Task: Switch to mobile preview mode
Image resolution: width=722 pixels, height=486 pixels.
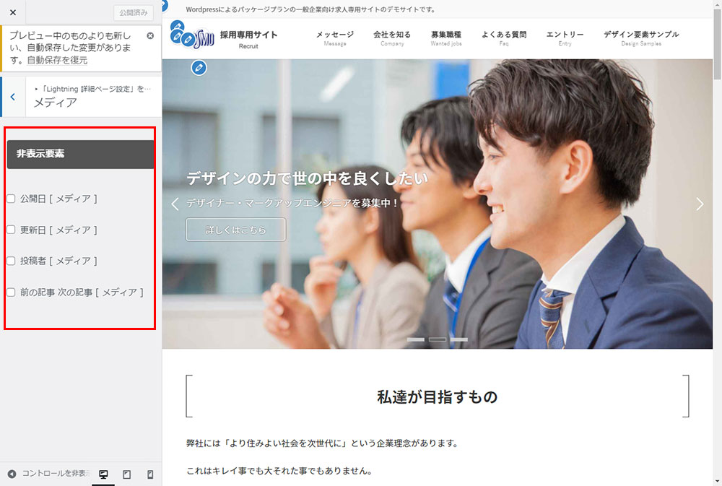Action: 150,474
